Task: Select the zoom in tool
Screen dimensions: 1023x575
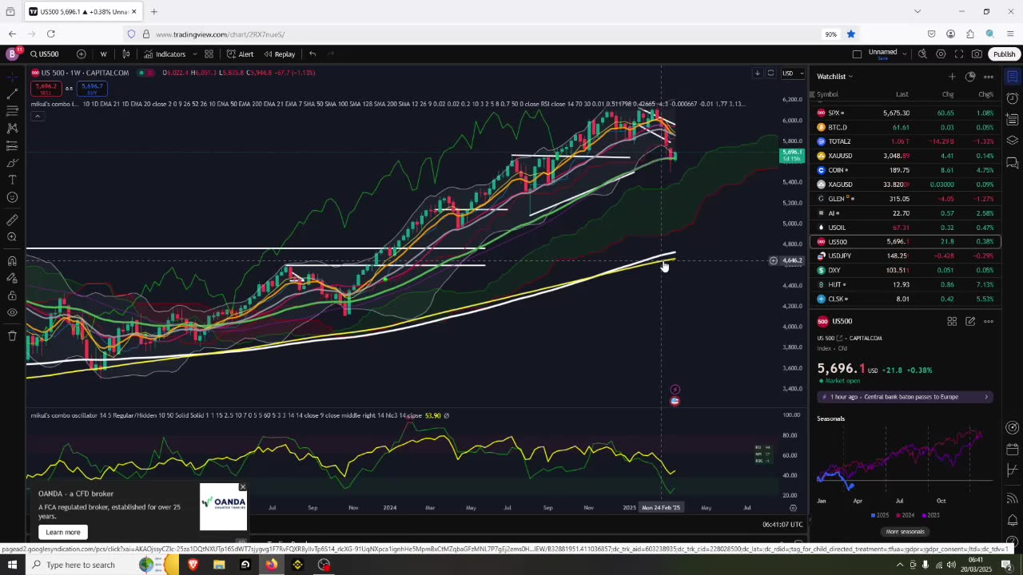Action: tap(12, 237)
